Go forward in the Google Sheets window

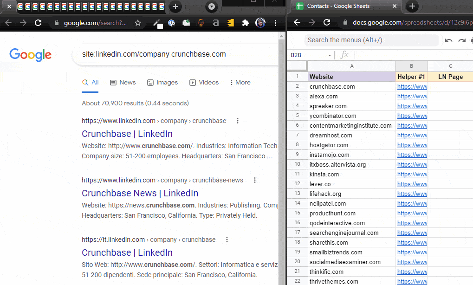point(312,22)
